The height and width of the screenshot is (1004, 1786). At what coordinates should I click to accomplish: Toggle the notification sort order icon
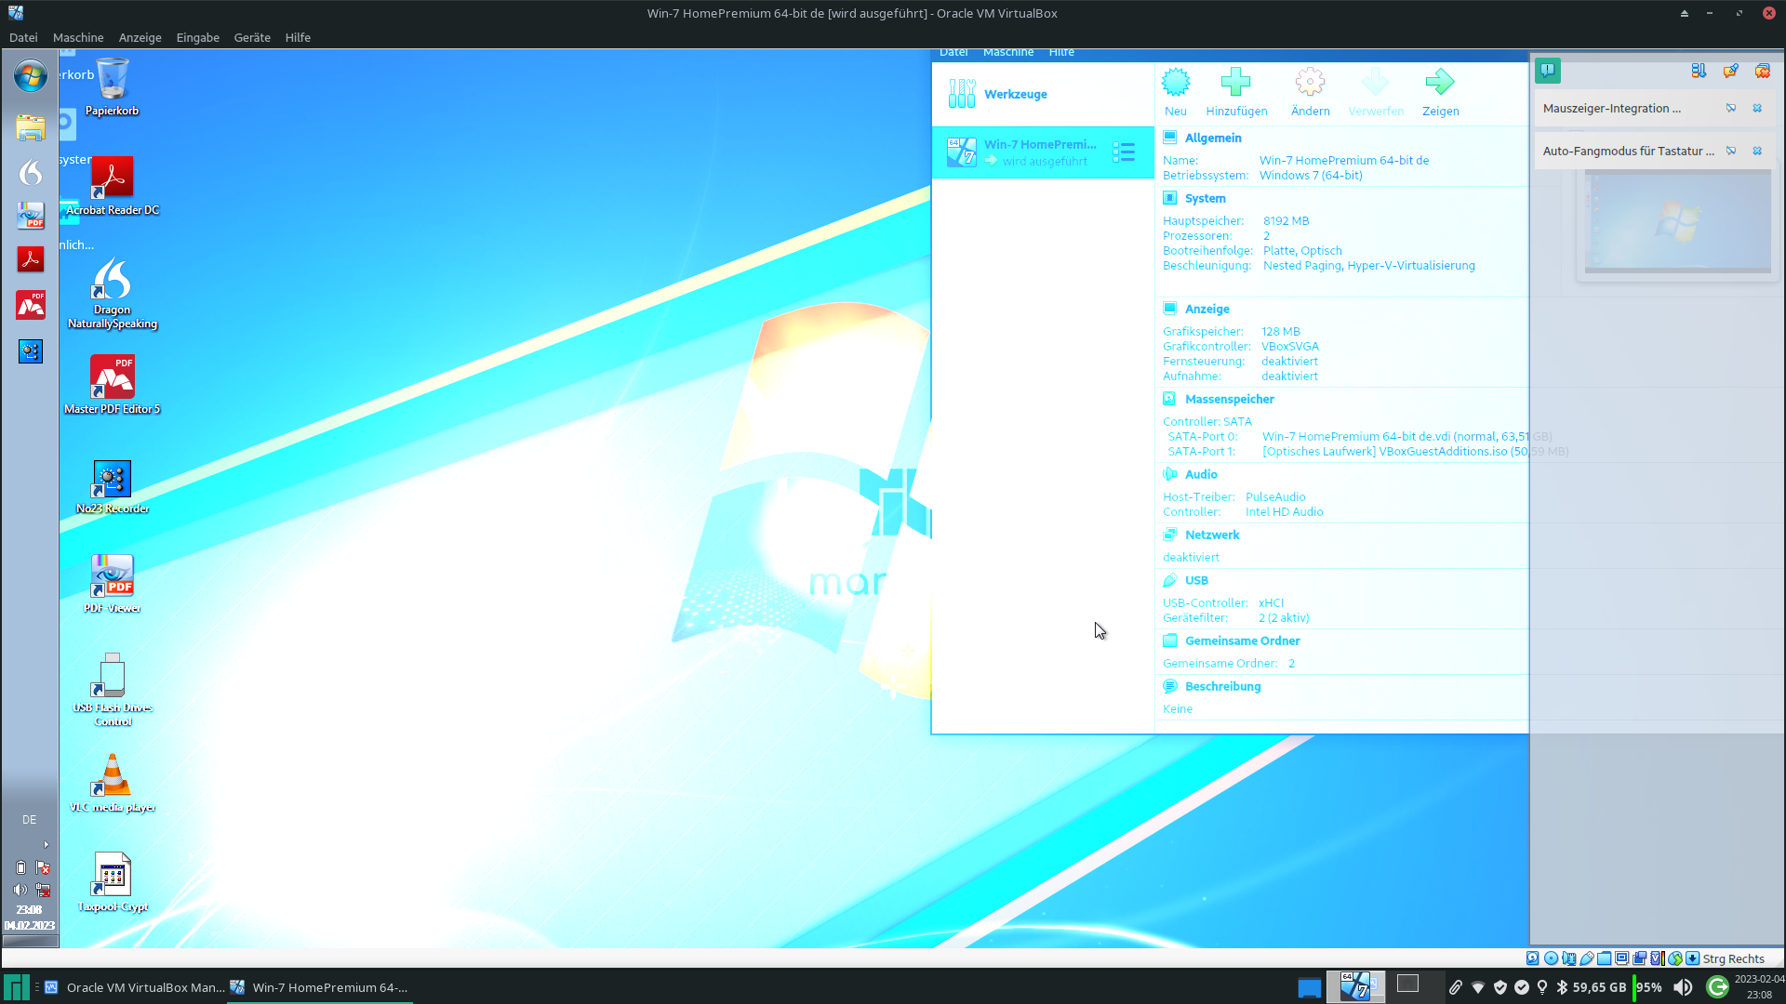tap(1699, 71)
